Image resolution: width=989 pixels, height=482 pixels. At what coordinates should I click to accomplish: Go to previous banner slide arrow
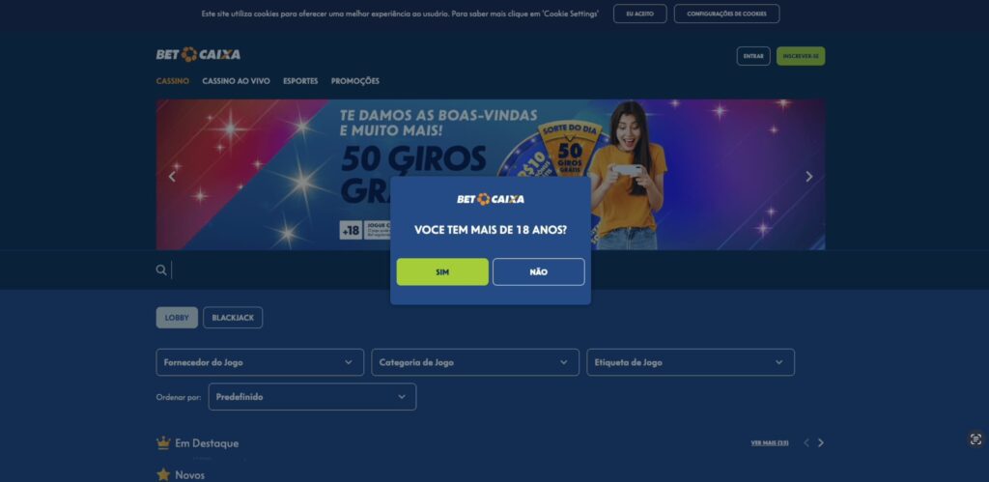point(172,177)
